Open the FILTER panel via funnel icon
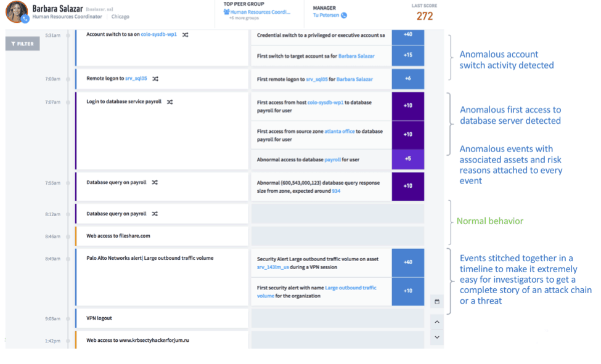Viewport: 601px width, 364px height. click(x=22, y=44)
